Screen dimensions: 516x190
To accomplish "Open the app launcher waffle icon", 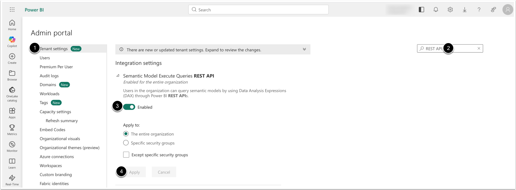I will [x=12, y=10].
